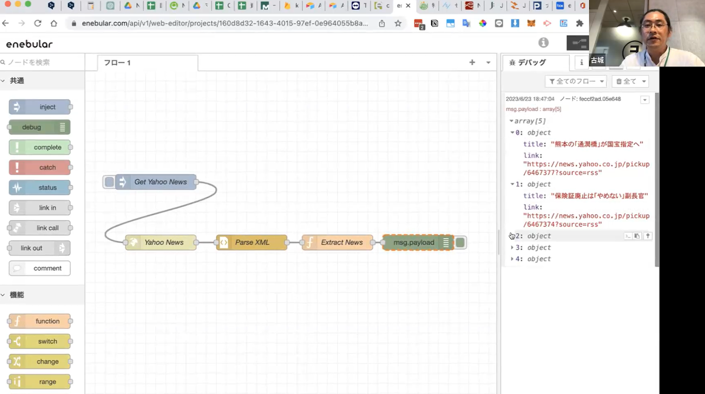This screenshot has width=705, height=394.
Task: Open the 全てのフロー filter dropdown
Action: click(576, 82)
